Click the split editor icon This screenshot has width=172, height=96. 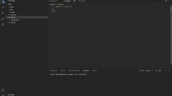pos(166,1)
